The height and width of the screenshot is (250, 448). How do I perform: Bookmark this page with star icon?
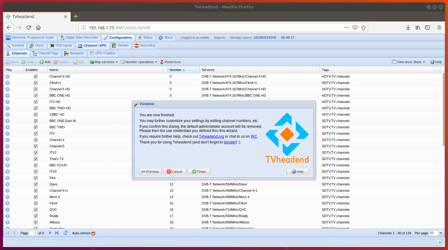(x=363, y=27)
